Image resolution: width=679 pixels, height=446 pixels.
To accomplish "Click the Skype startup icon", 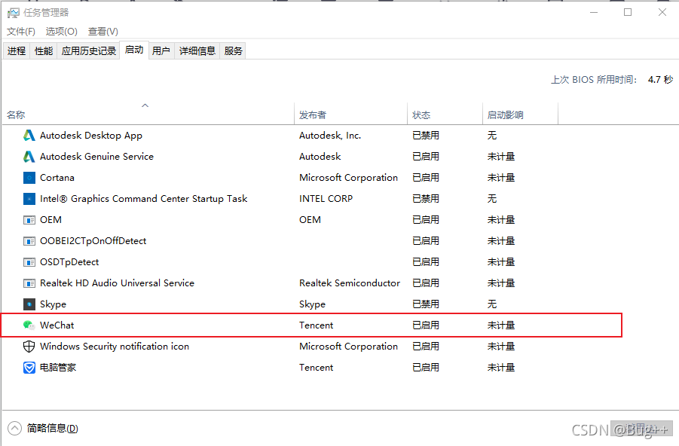I will click(29, 304).
